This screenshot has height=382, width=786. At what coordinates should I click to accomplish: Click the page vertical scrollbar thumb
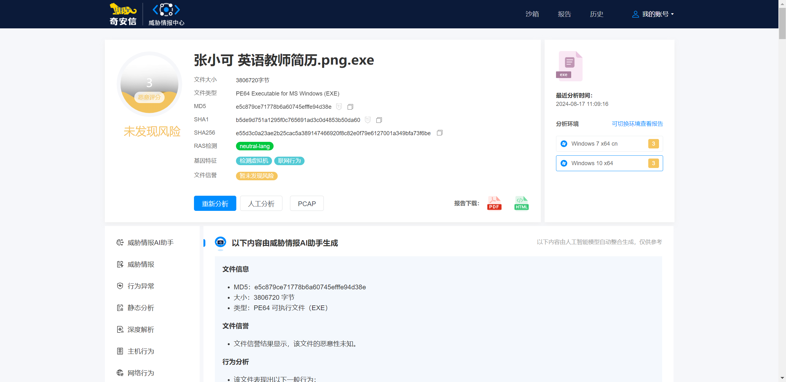[x=782, y=24]
